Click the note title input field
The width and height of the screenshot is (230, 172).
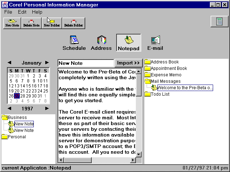pos(86,63)
